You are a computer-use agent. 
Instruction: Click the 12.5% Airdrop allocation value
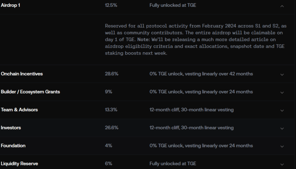pos(111,6)
